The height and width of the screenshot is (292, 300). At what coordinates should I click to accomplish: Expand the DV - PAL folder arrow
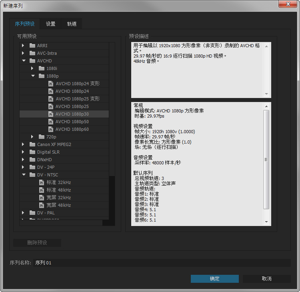click(x=23, y=212)
